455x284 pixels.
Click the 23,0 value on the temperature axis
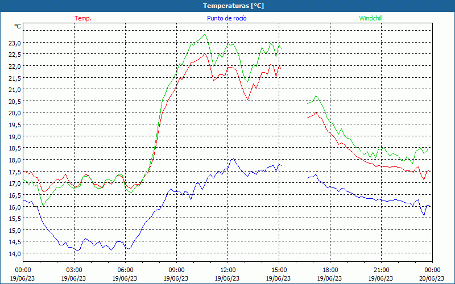click(x=15, y=43)
